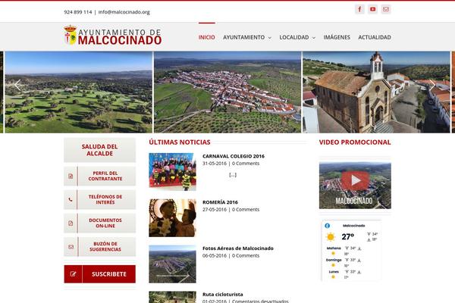Open Romería 2016 article title

(x=220, y=202)
